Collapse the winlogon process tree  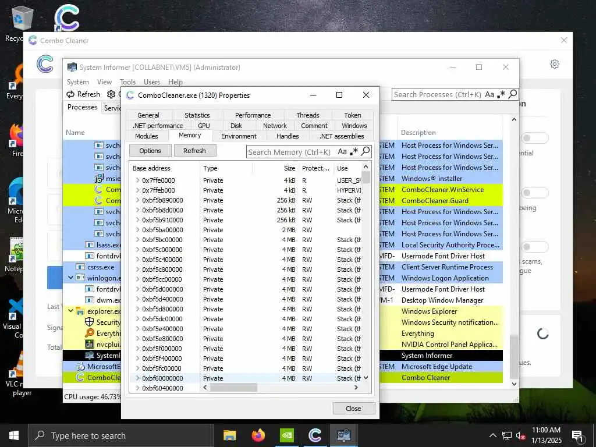point(70,278)
